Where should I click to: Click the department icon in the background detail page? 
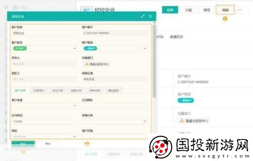click(x=182, y=120)
